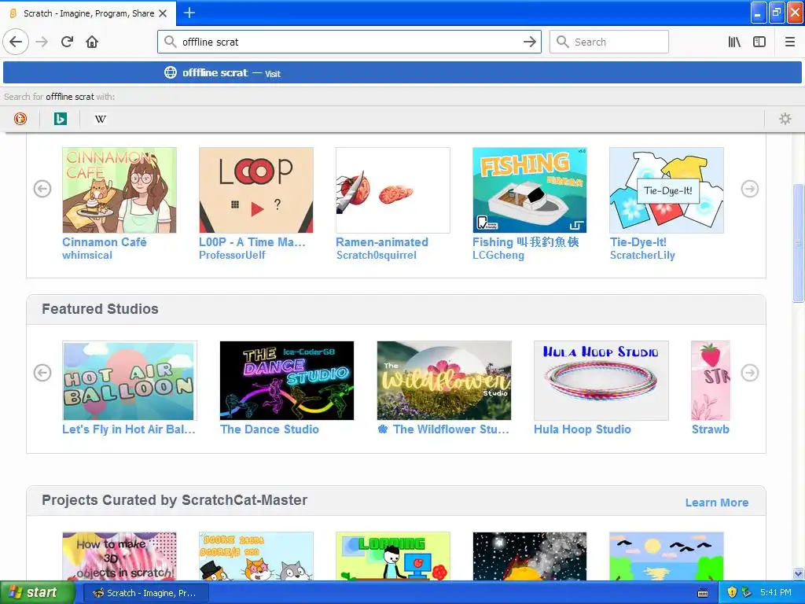The height and width of the screenshot is (604, 805).
Task: Open the 'L00P - A Time Ma...' link
Action: (x=252, y=242)
